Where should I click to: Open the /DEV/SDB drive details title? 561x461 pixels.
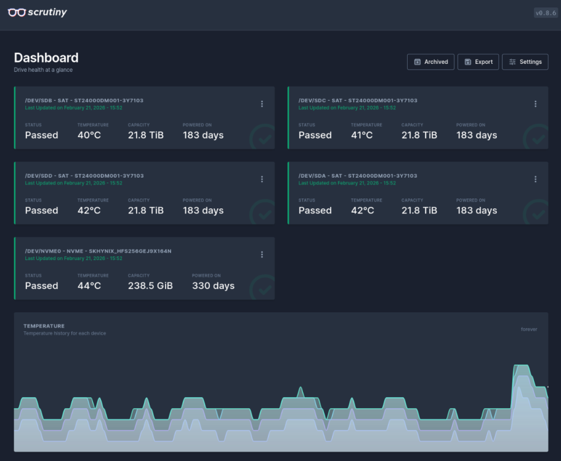pos(84,100)
